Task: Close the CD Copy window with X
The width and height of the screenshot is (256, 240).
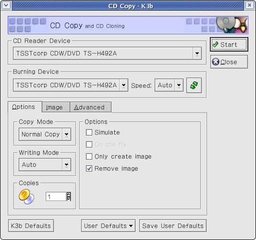Action: coord(249,5)
